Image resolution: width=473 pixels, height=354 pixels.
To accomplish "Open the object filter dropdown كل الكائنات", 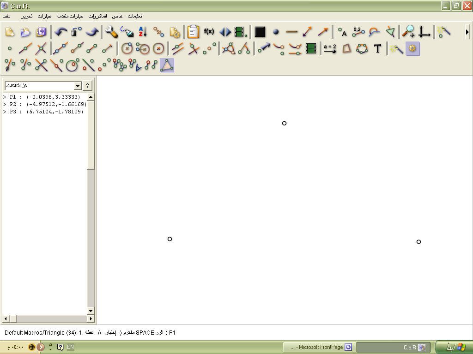I will 43,86.
